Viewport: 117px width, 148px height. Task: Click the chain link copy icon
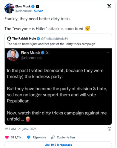pyautogui.click(x=53, y=137)
